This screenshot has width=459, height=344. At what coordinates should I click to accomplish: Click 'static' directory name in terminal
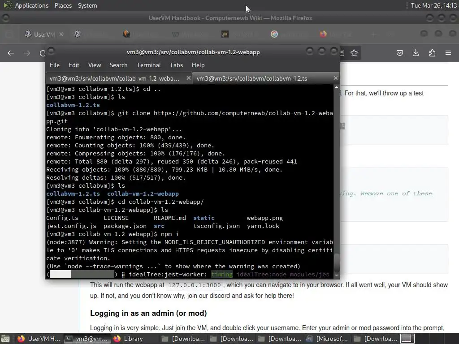pos(204,218)
